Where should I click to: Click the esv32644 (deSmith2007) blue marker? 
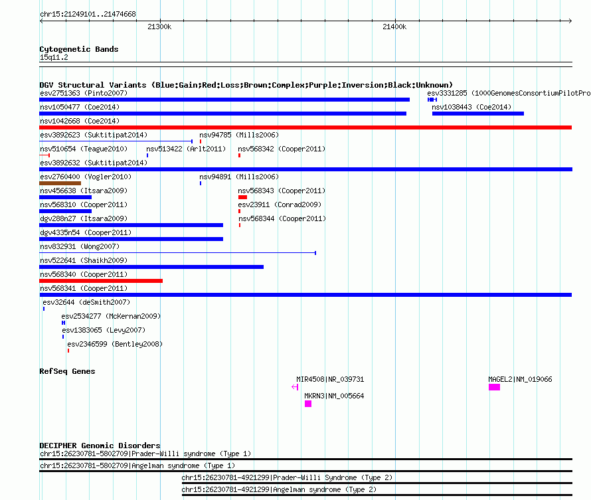point(44,309)
